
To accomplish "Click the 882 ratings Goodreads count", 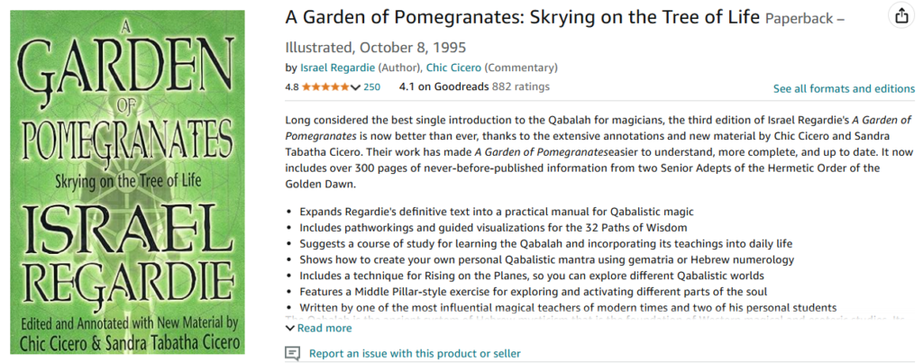I will [520, 87].
